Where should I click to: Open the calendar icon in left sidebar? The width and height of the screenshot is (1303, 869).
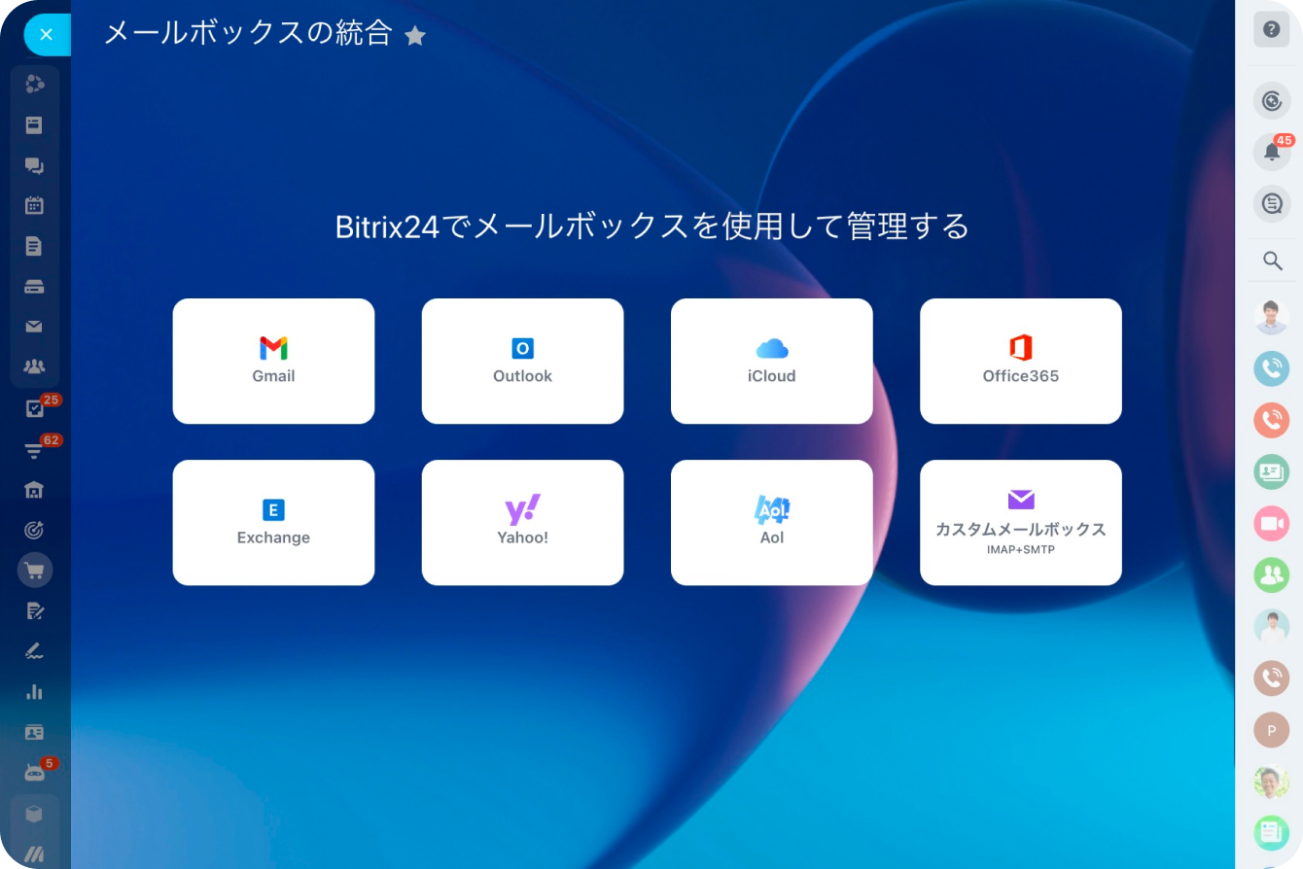(34, 205)
